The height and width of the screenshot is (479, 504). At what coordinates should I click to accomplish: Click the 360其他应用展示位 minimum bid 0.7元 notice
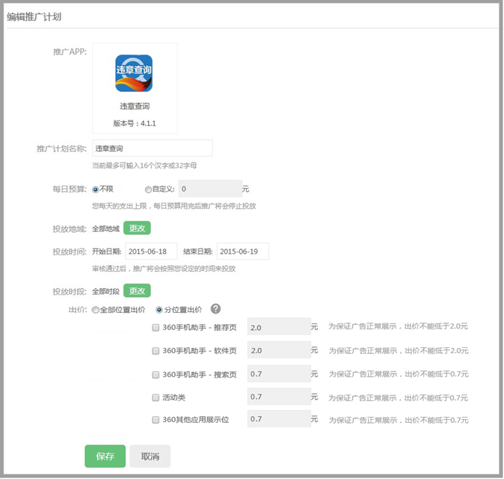[399, 420]
